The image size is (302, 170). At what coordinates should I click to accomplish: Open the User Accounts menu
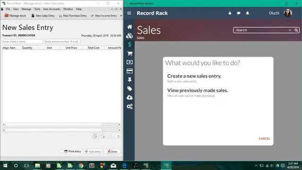51,9
